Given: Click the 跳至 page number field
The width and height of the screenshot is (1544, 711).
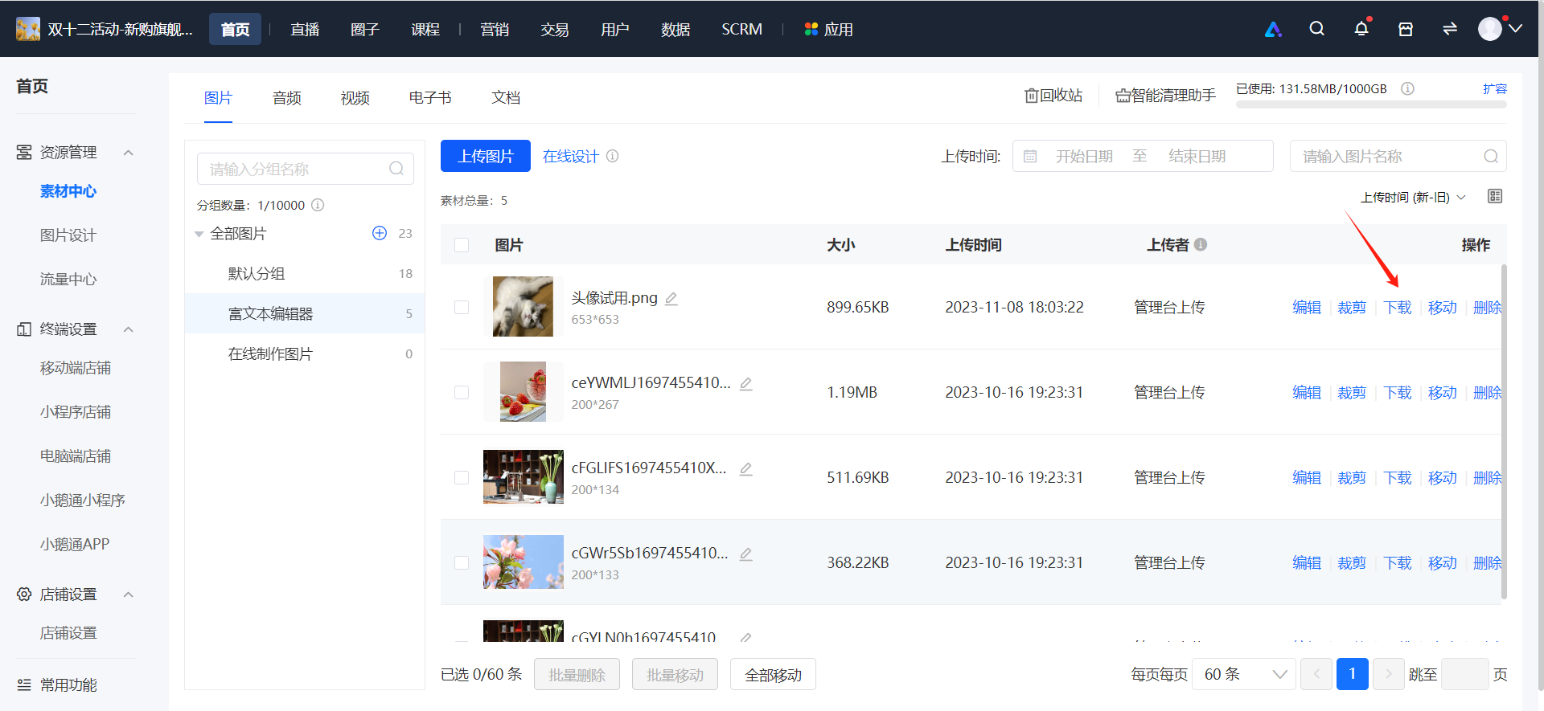Looking at the screenshot, I should point(1464,674).
